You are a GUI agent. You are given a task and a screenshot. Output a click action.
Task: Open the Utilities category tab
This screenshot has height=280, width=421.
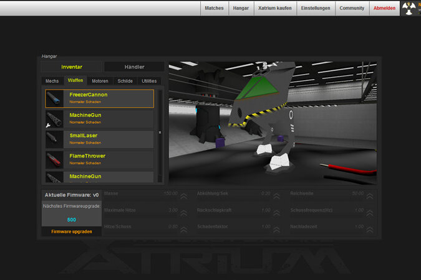(149, 81)
